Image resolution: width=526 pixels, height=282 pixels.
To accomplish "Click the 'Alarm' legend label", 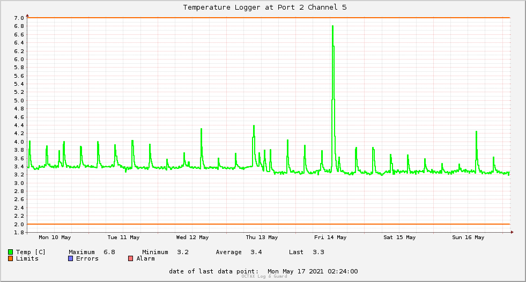I will pos(146,258).
